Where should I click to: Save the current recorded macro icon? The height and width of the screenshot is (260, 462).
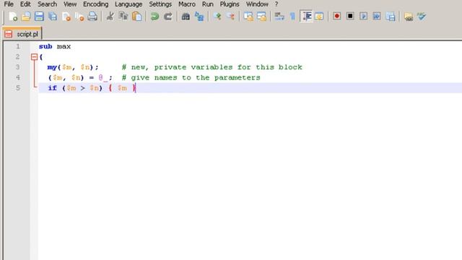391,16
